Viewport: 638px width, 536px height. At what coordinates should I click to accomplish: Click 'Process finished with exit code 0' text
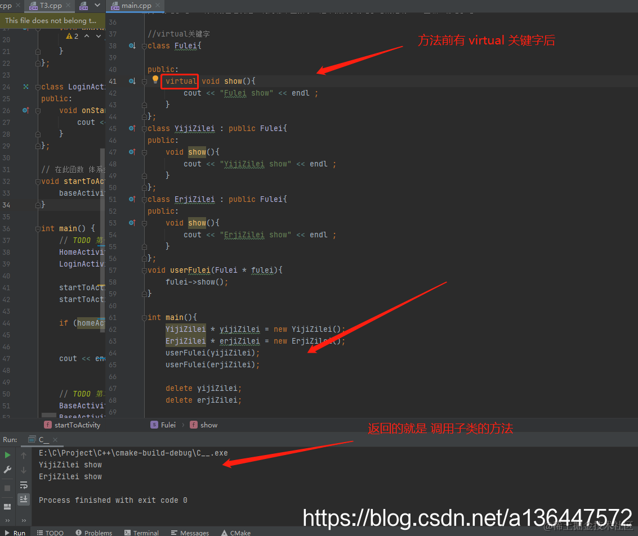tap(113, 500)
